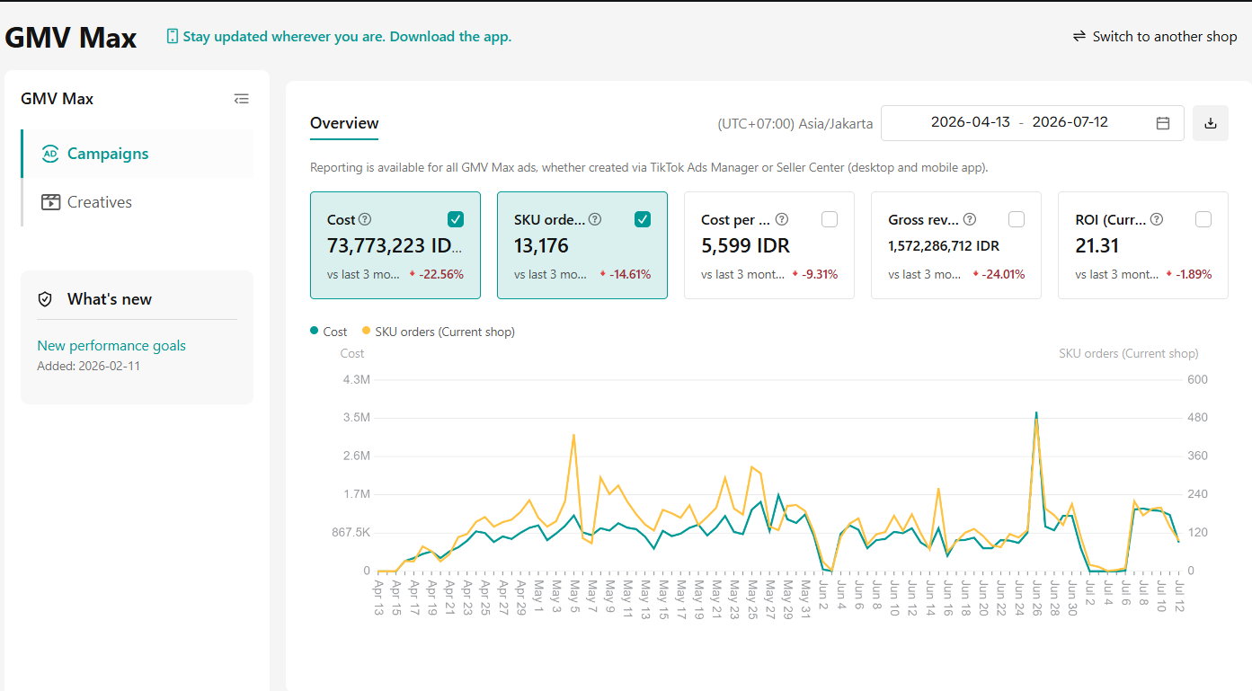This screenshot has height=691, width=1252.
Task: Open the calendar icon in date range
Action: coord(1163,123)
